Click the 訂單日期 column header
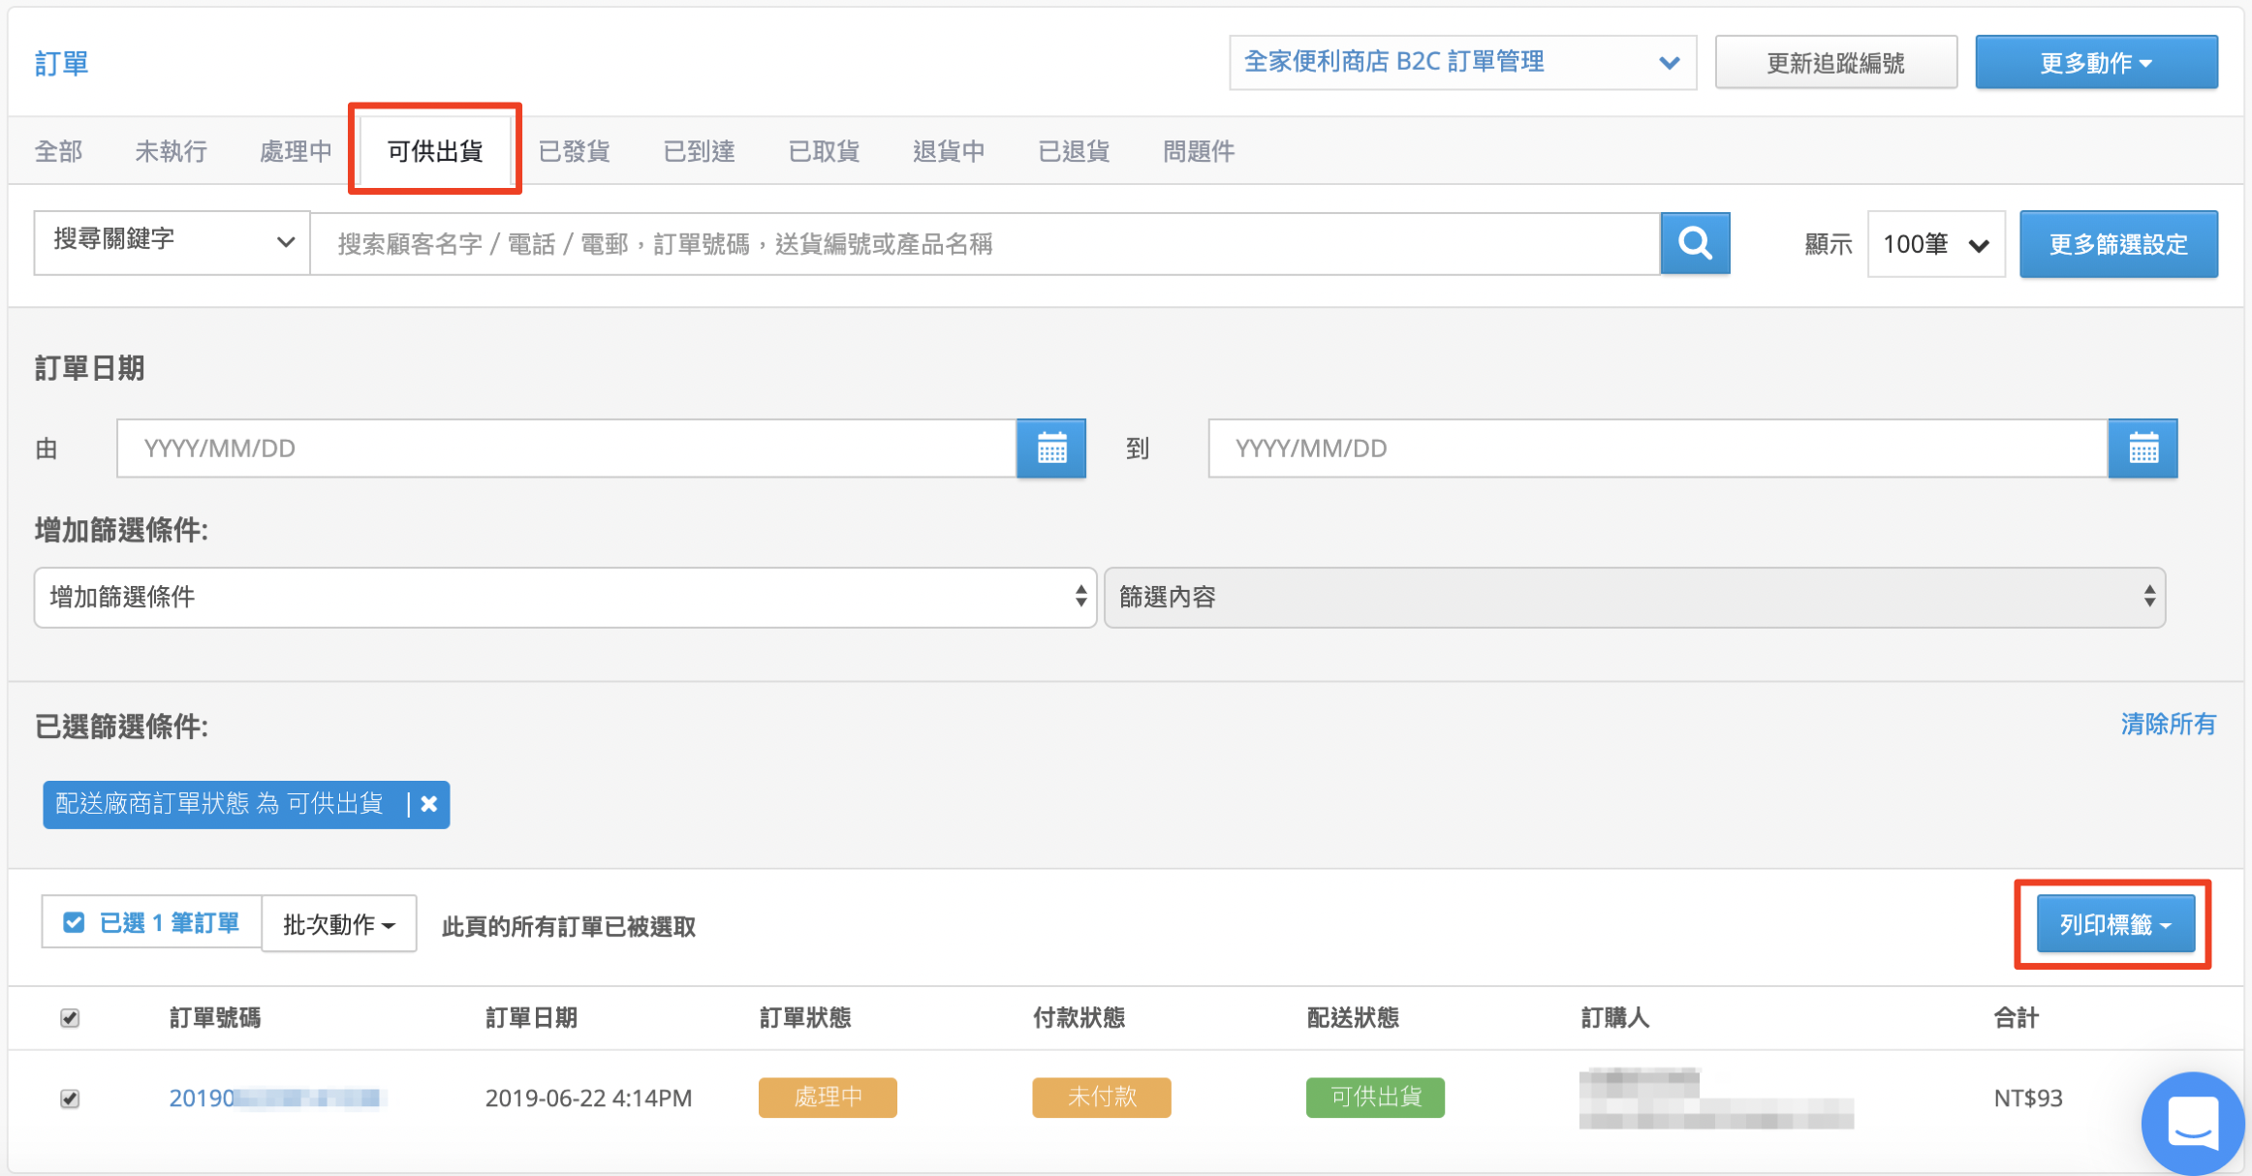Viewport: 2252px width, 1176px height. click(531, 1018)
